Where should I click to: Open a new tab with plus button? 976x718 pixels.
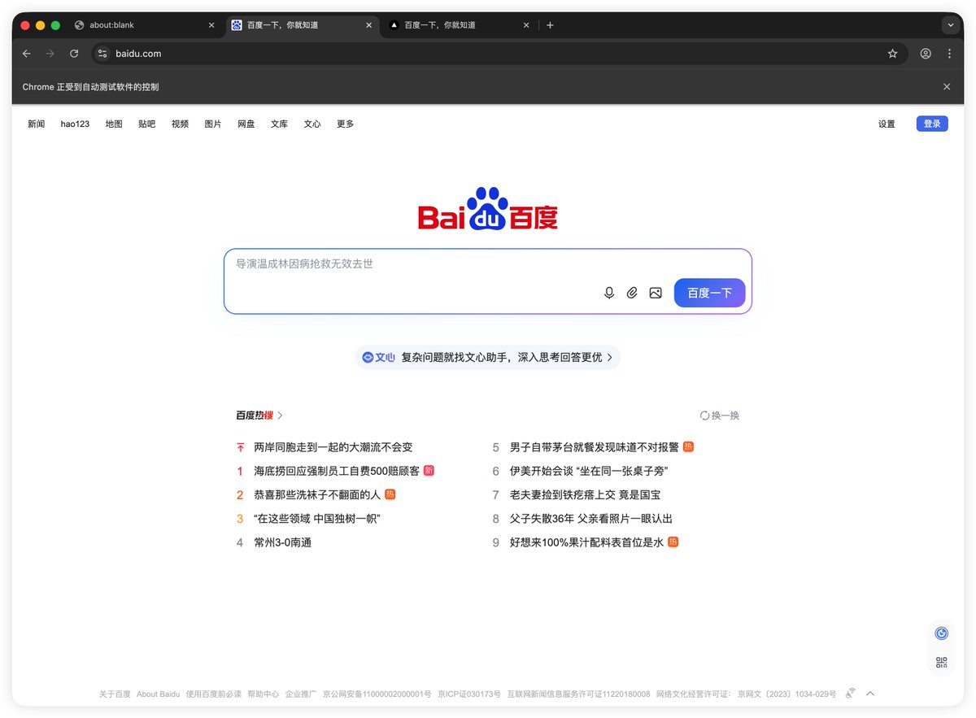click(x=550, y=25)
